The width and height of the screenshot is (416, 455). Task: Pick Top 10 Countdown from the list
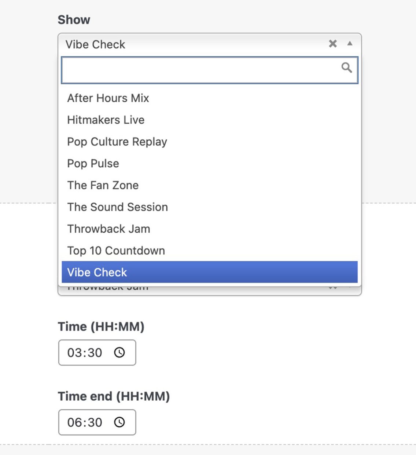pyautogui.click(x=116, y=250)
